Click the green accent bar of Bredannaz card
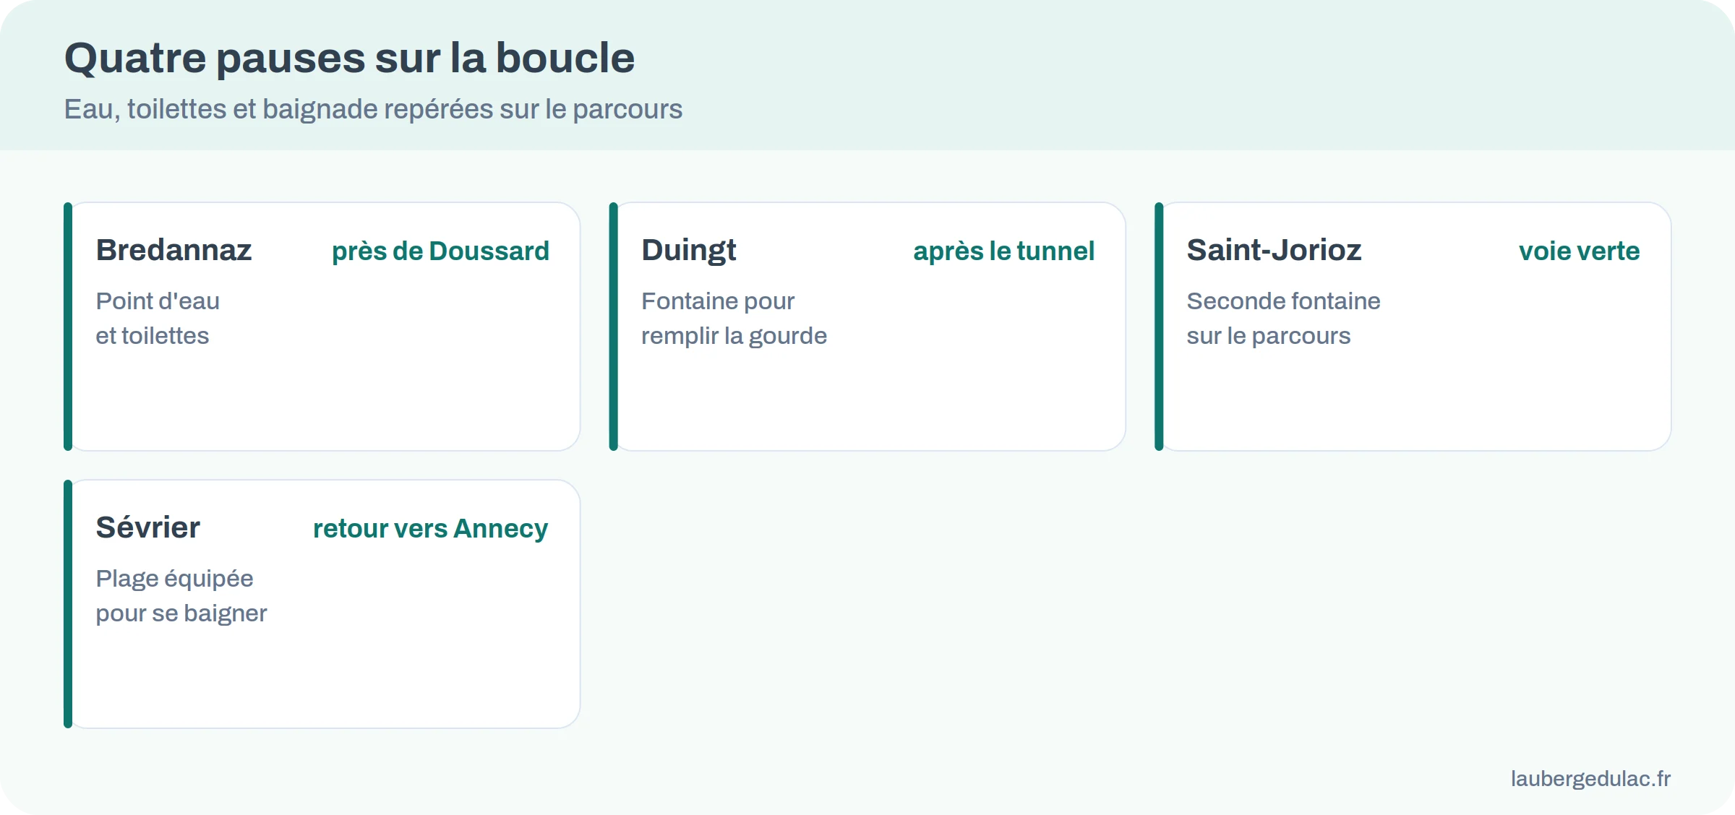Screen dimensions: 1735x815 [x=68, y=327]
